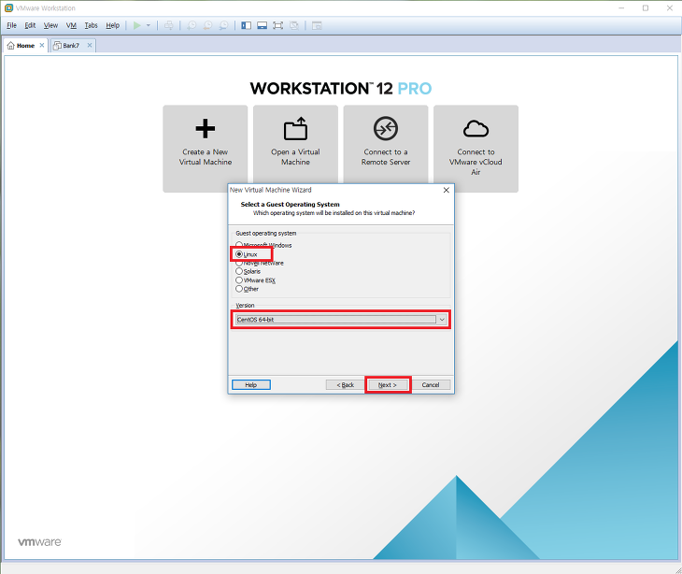Viewport: 682px width, 574px height.
Task: Click the console view toolbar icon
Action: [317, 25]
